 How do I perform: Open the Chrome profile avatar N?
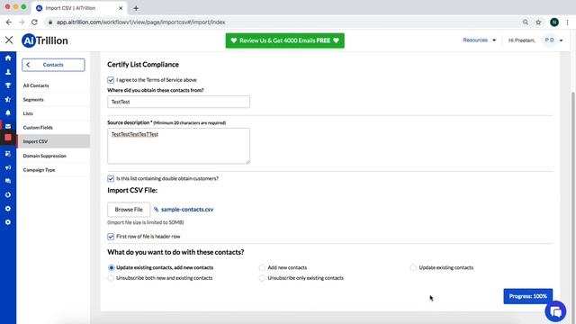click(554, 22)
